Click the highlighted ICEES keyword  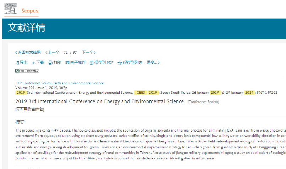point(140,93)
